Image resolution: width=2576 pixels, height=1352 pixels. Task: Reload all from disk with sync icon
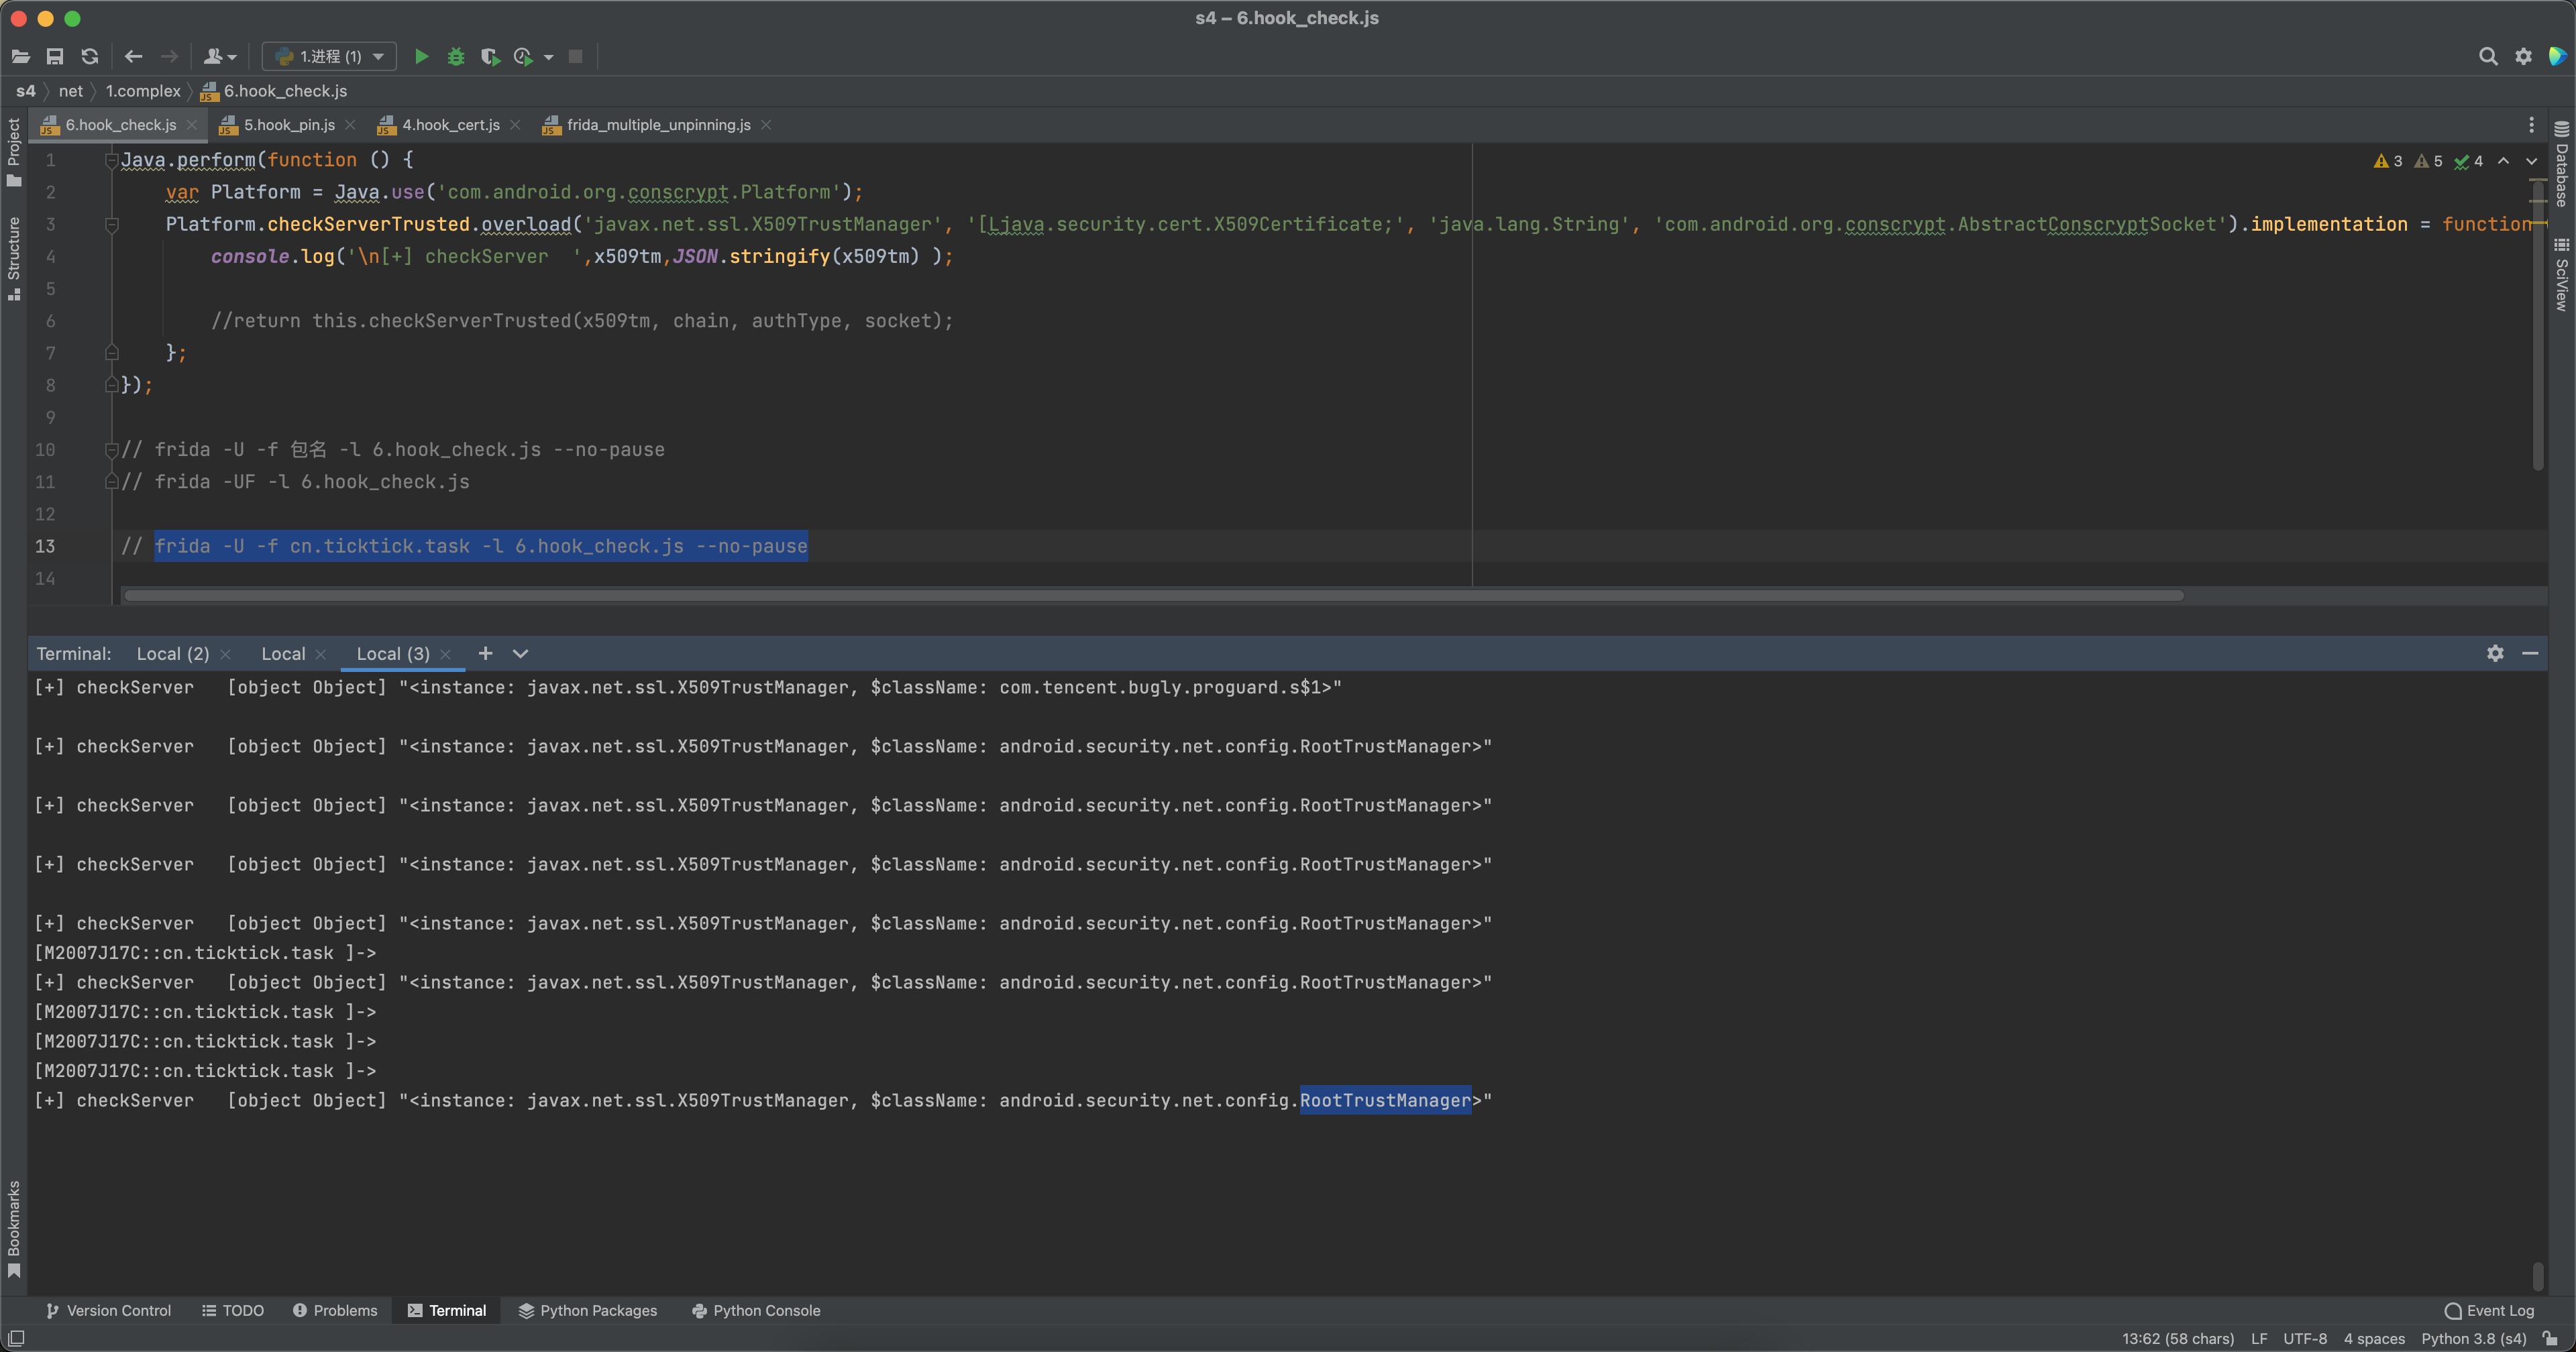(x=90, y=57)
